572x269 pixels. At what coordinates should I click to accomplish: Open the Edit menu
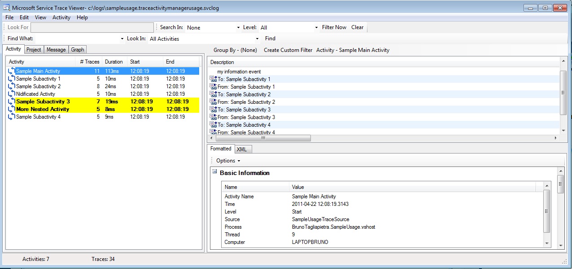point(24,17)
